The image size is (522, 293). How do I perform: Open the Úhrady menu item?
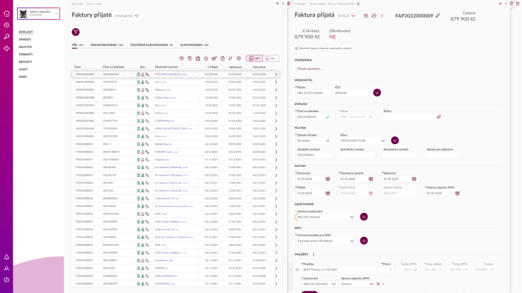tap(25, 39)
